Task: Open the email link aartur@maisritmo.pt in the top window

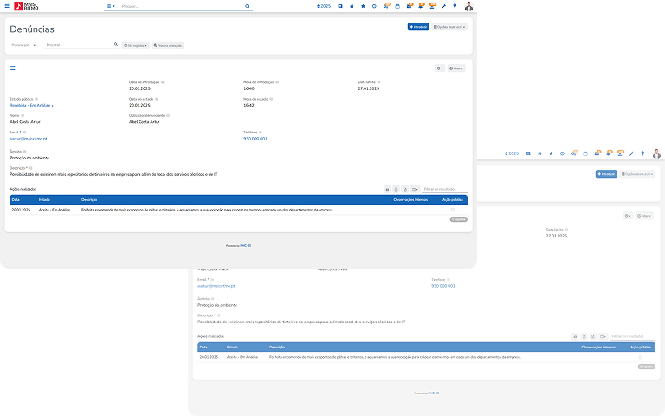Action: 29,139
